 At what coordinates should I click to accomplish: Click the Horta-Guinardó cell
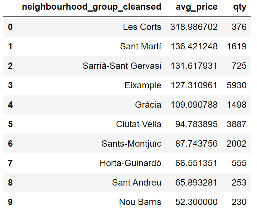pyautogui.click(x=130, y=163)
